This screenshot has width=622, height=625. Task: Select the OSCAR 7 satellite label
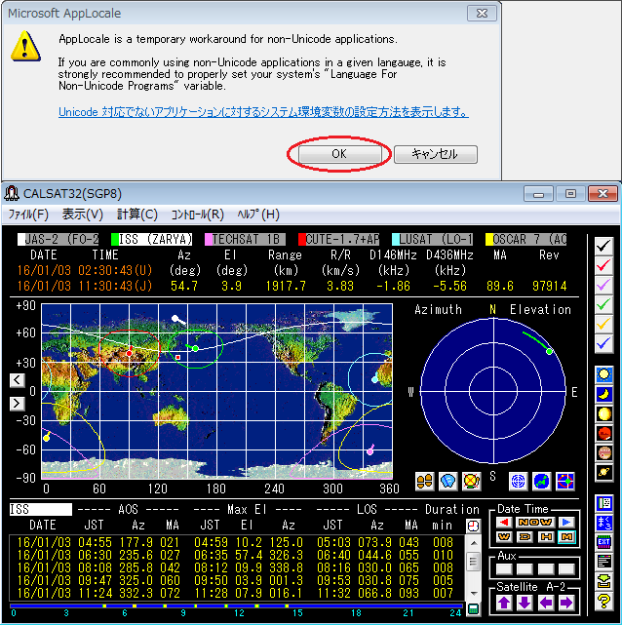[x=526, y=239]
